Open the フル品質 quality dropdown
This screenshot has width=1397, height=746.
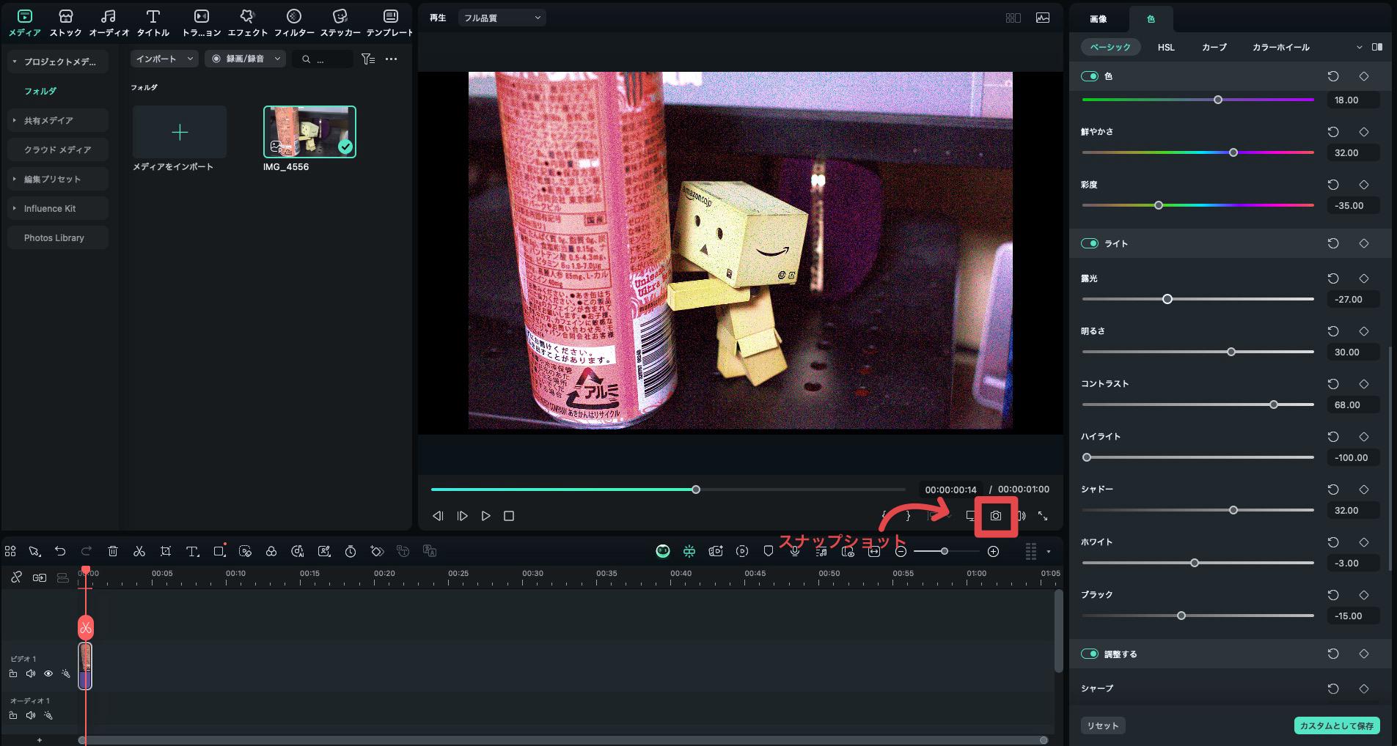click(502, 18)
